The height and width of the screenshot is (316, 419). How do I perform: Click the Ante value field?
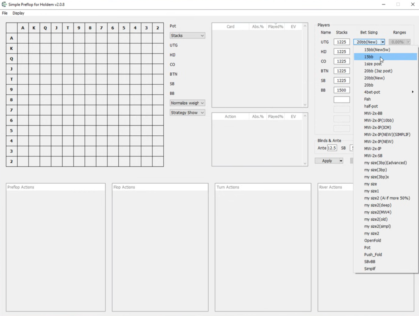(332, 148)
